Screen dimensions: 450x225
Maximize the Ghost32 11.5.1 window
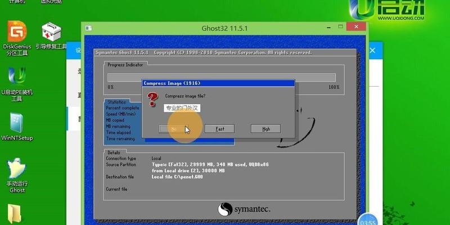click(340, 26)
